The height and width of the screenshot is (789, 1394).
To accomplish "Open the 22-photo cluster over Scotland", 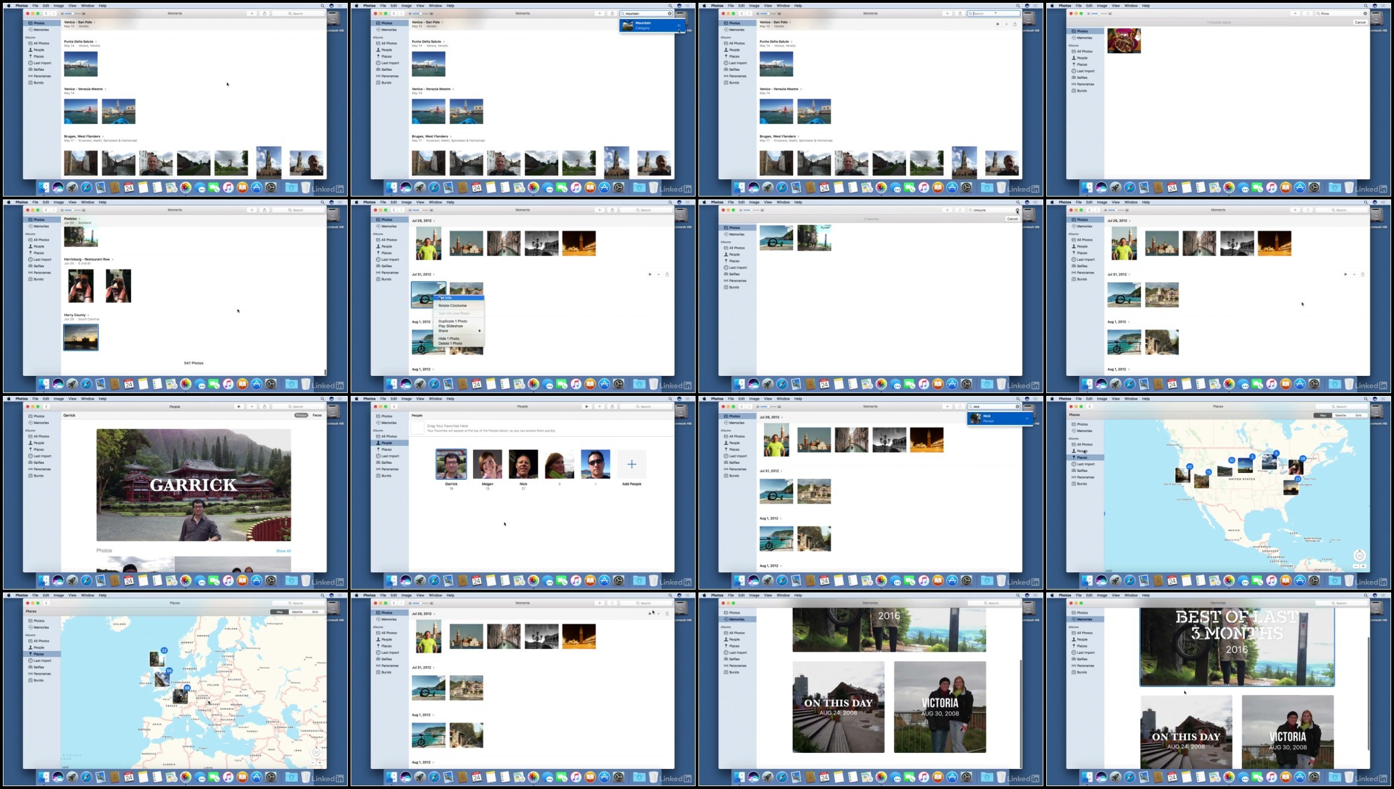I will pos(157,658).
